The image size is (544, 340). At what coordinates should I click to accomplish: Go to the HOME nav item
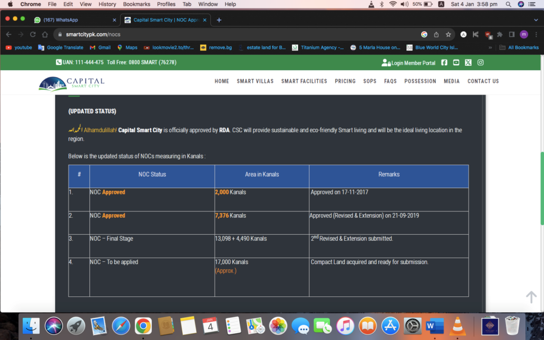tap(222, 81)
